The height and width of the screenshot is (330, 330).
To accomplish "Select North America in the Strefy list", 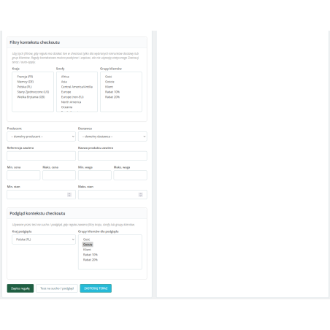I will point(71,102).
